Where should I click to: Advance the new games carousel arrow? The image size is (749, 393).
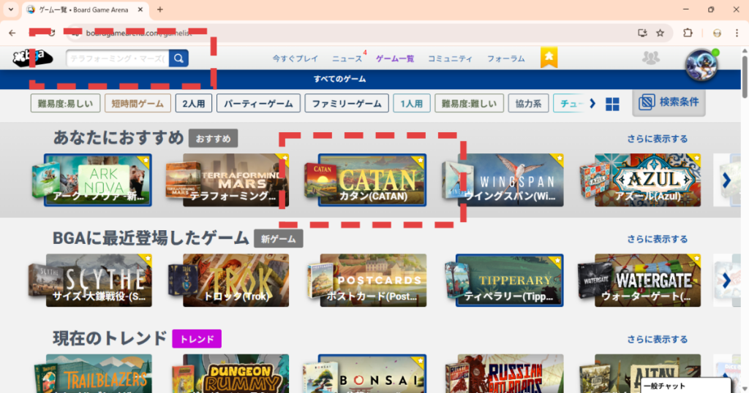point(726,280)
